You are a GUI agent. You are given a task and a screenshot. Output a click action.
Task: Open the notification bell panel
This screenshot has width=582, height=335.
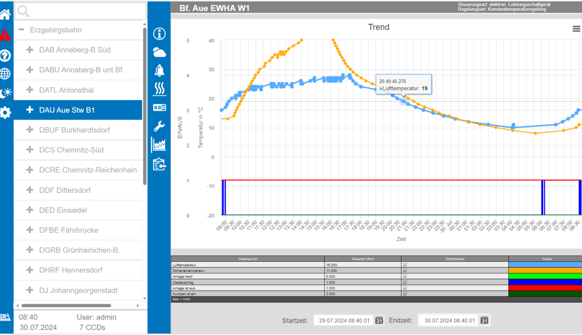tap(159, 70)
